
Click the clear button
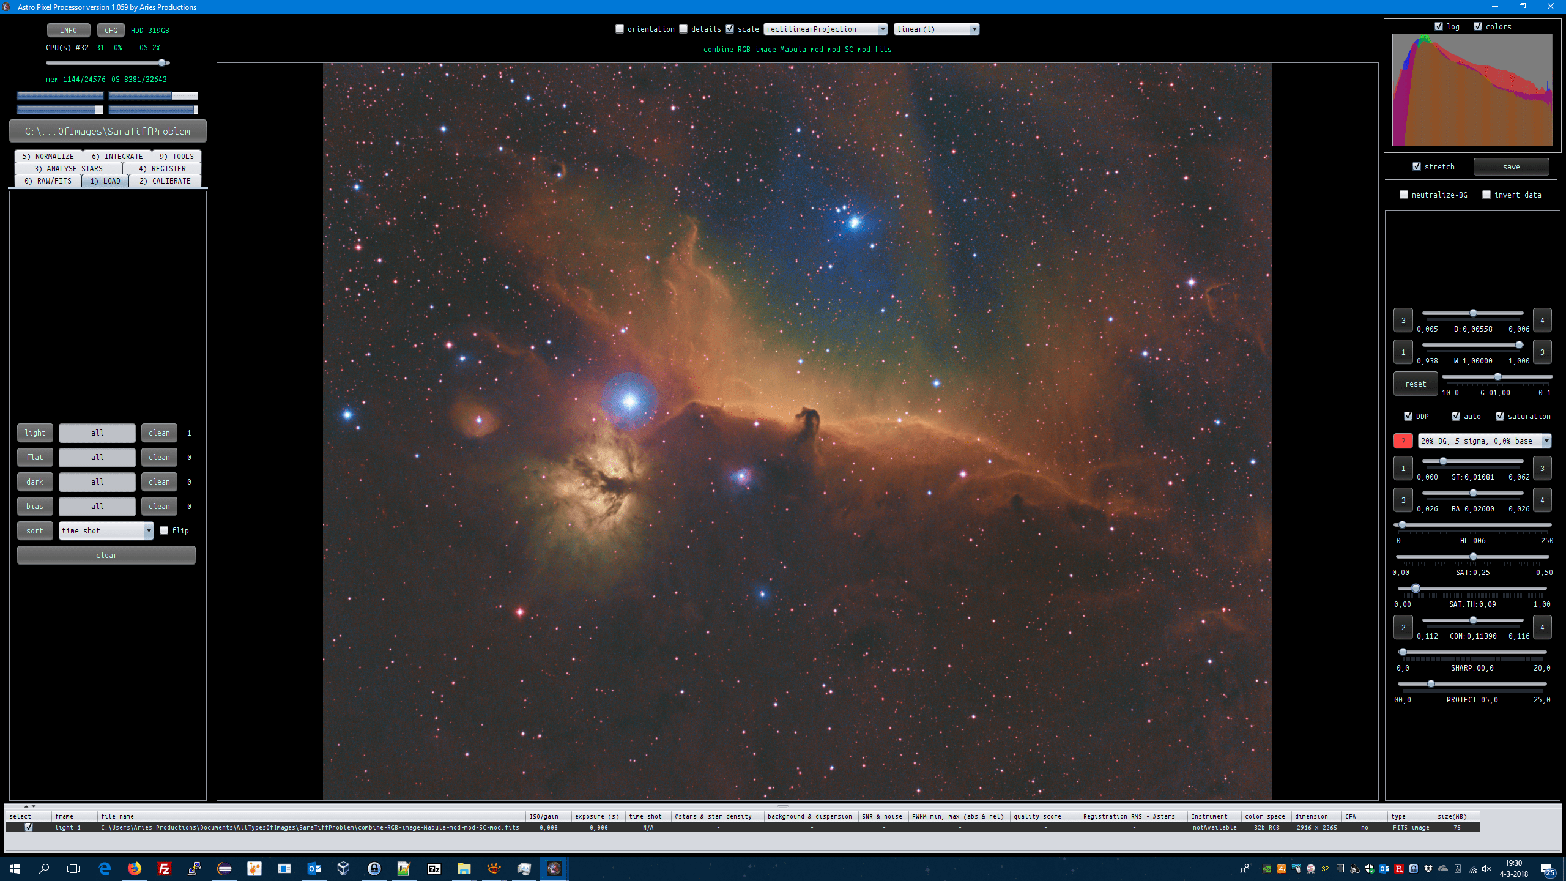click(106, 555)
